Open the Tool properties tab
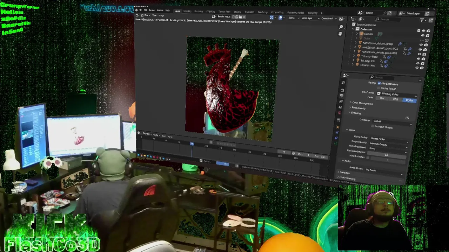 pyautogui.click(x=343, y=83)
